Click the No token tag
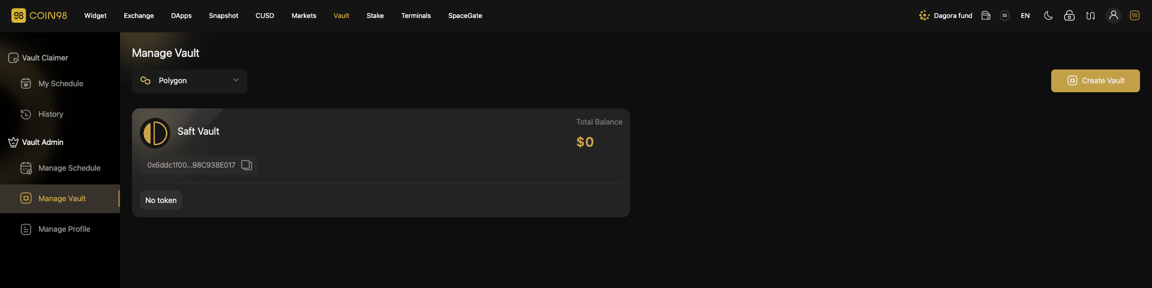 tap(161, 201)
